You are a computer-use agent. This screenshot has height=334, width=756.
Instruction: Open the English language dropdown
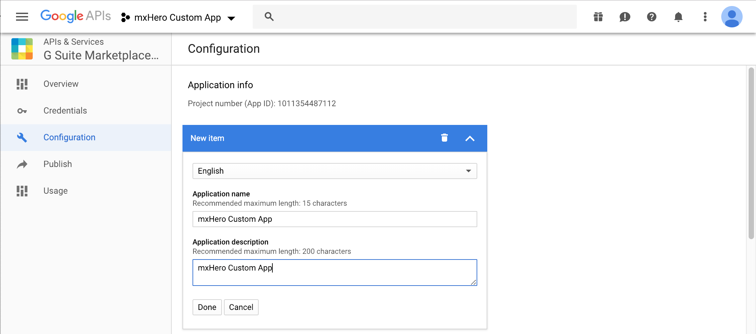click(x=335, y=171)
